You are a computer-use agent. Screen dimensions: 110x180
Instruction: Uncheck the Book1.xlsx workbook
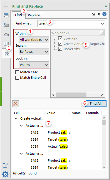60,49
